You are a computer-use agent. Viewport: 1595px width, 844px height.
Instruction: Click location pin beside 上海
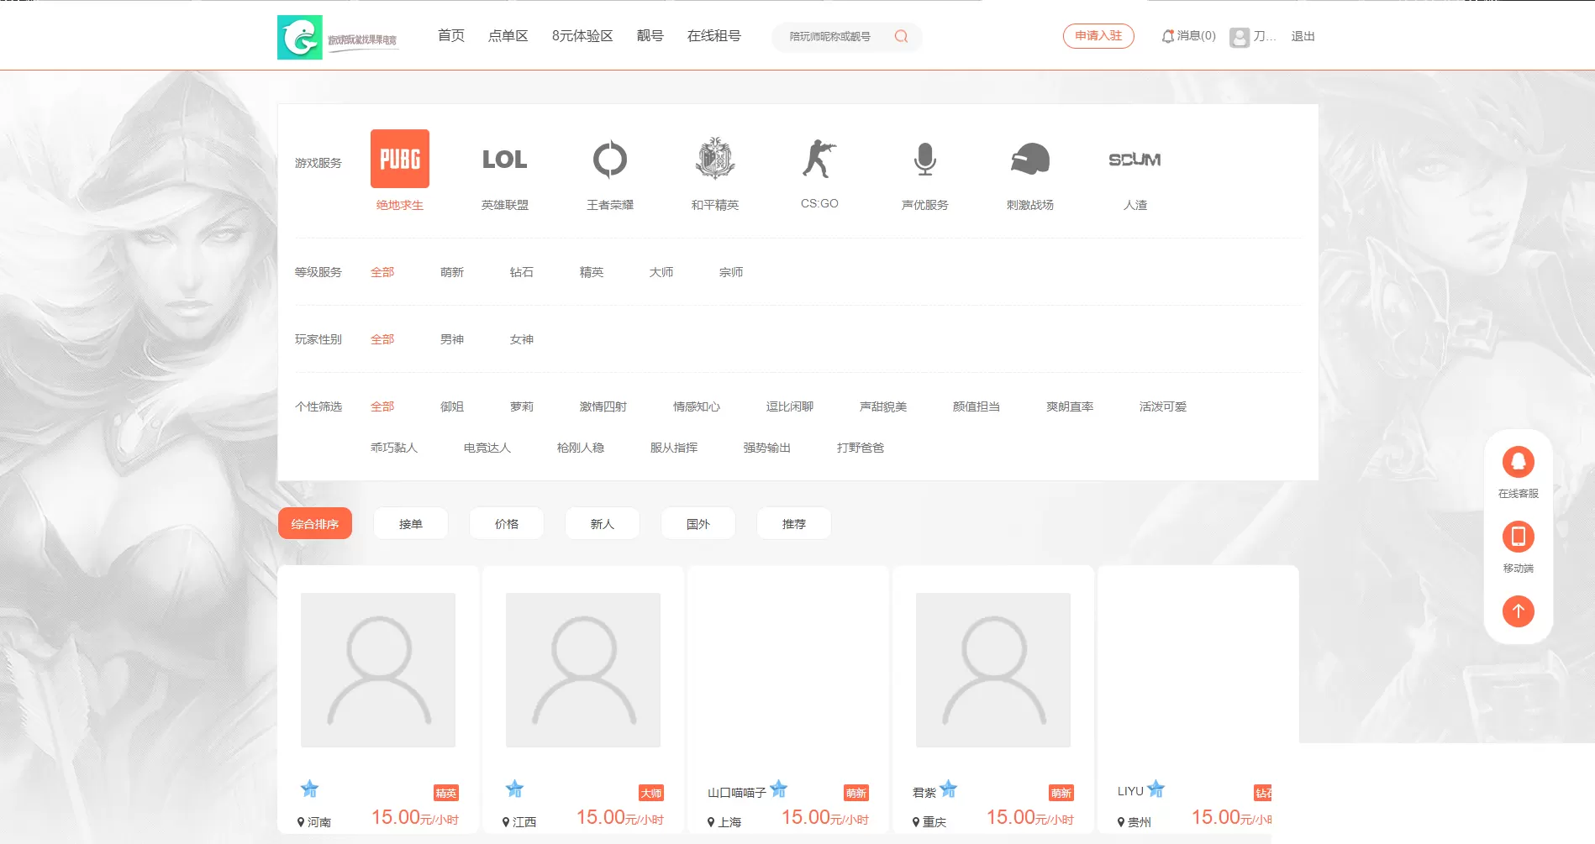pyautogui.click(x=711, y=822)
